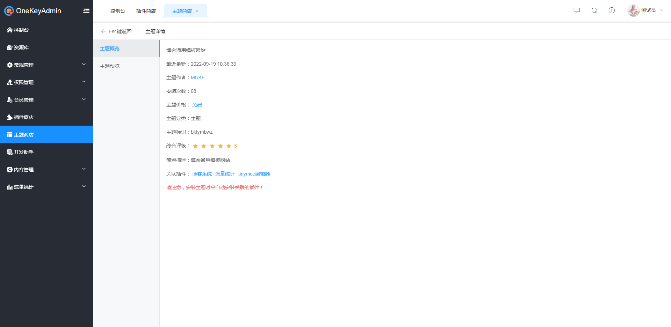Click the first rating star

pyautogui.click(x=195, y=146)
